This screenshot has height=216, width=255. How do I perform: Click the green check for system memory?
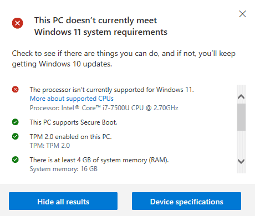16,160
